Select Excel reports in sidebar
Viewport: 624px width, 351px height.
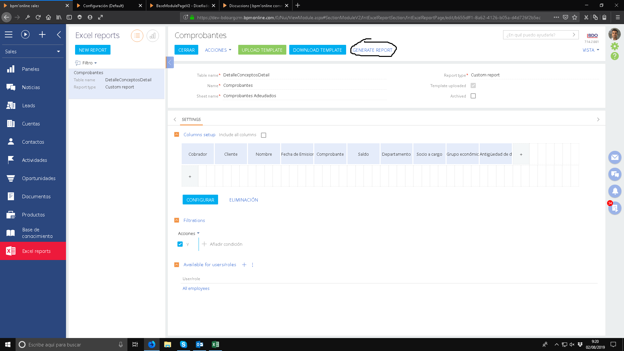point(33,251)
